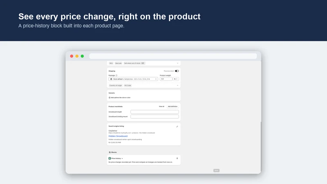The image size is (327, 184).
Task: Click the Country of origin tag
Action: [x=116, y=85]
